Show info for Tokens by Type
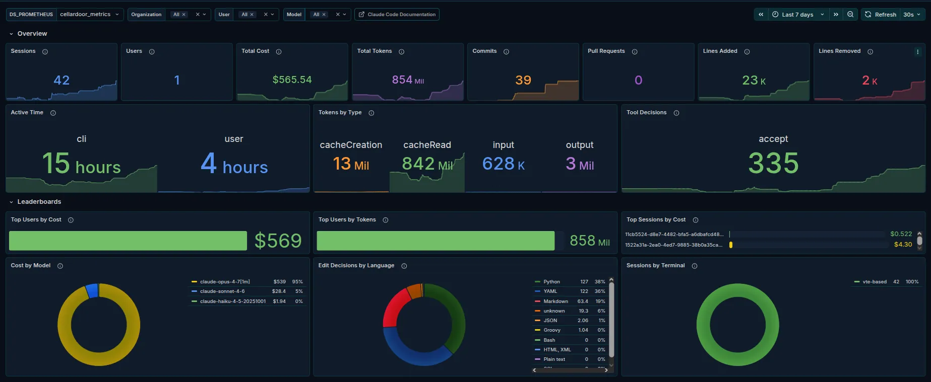This screenshot has width=931, height=382. pos(371,113)
